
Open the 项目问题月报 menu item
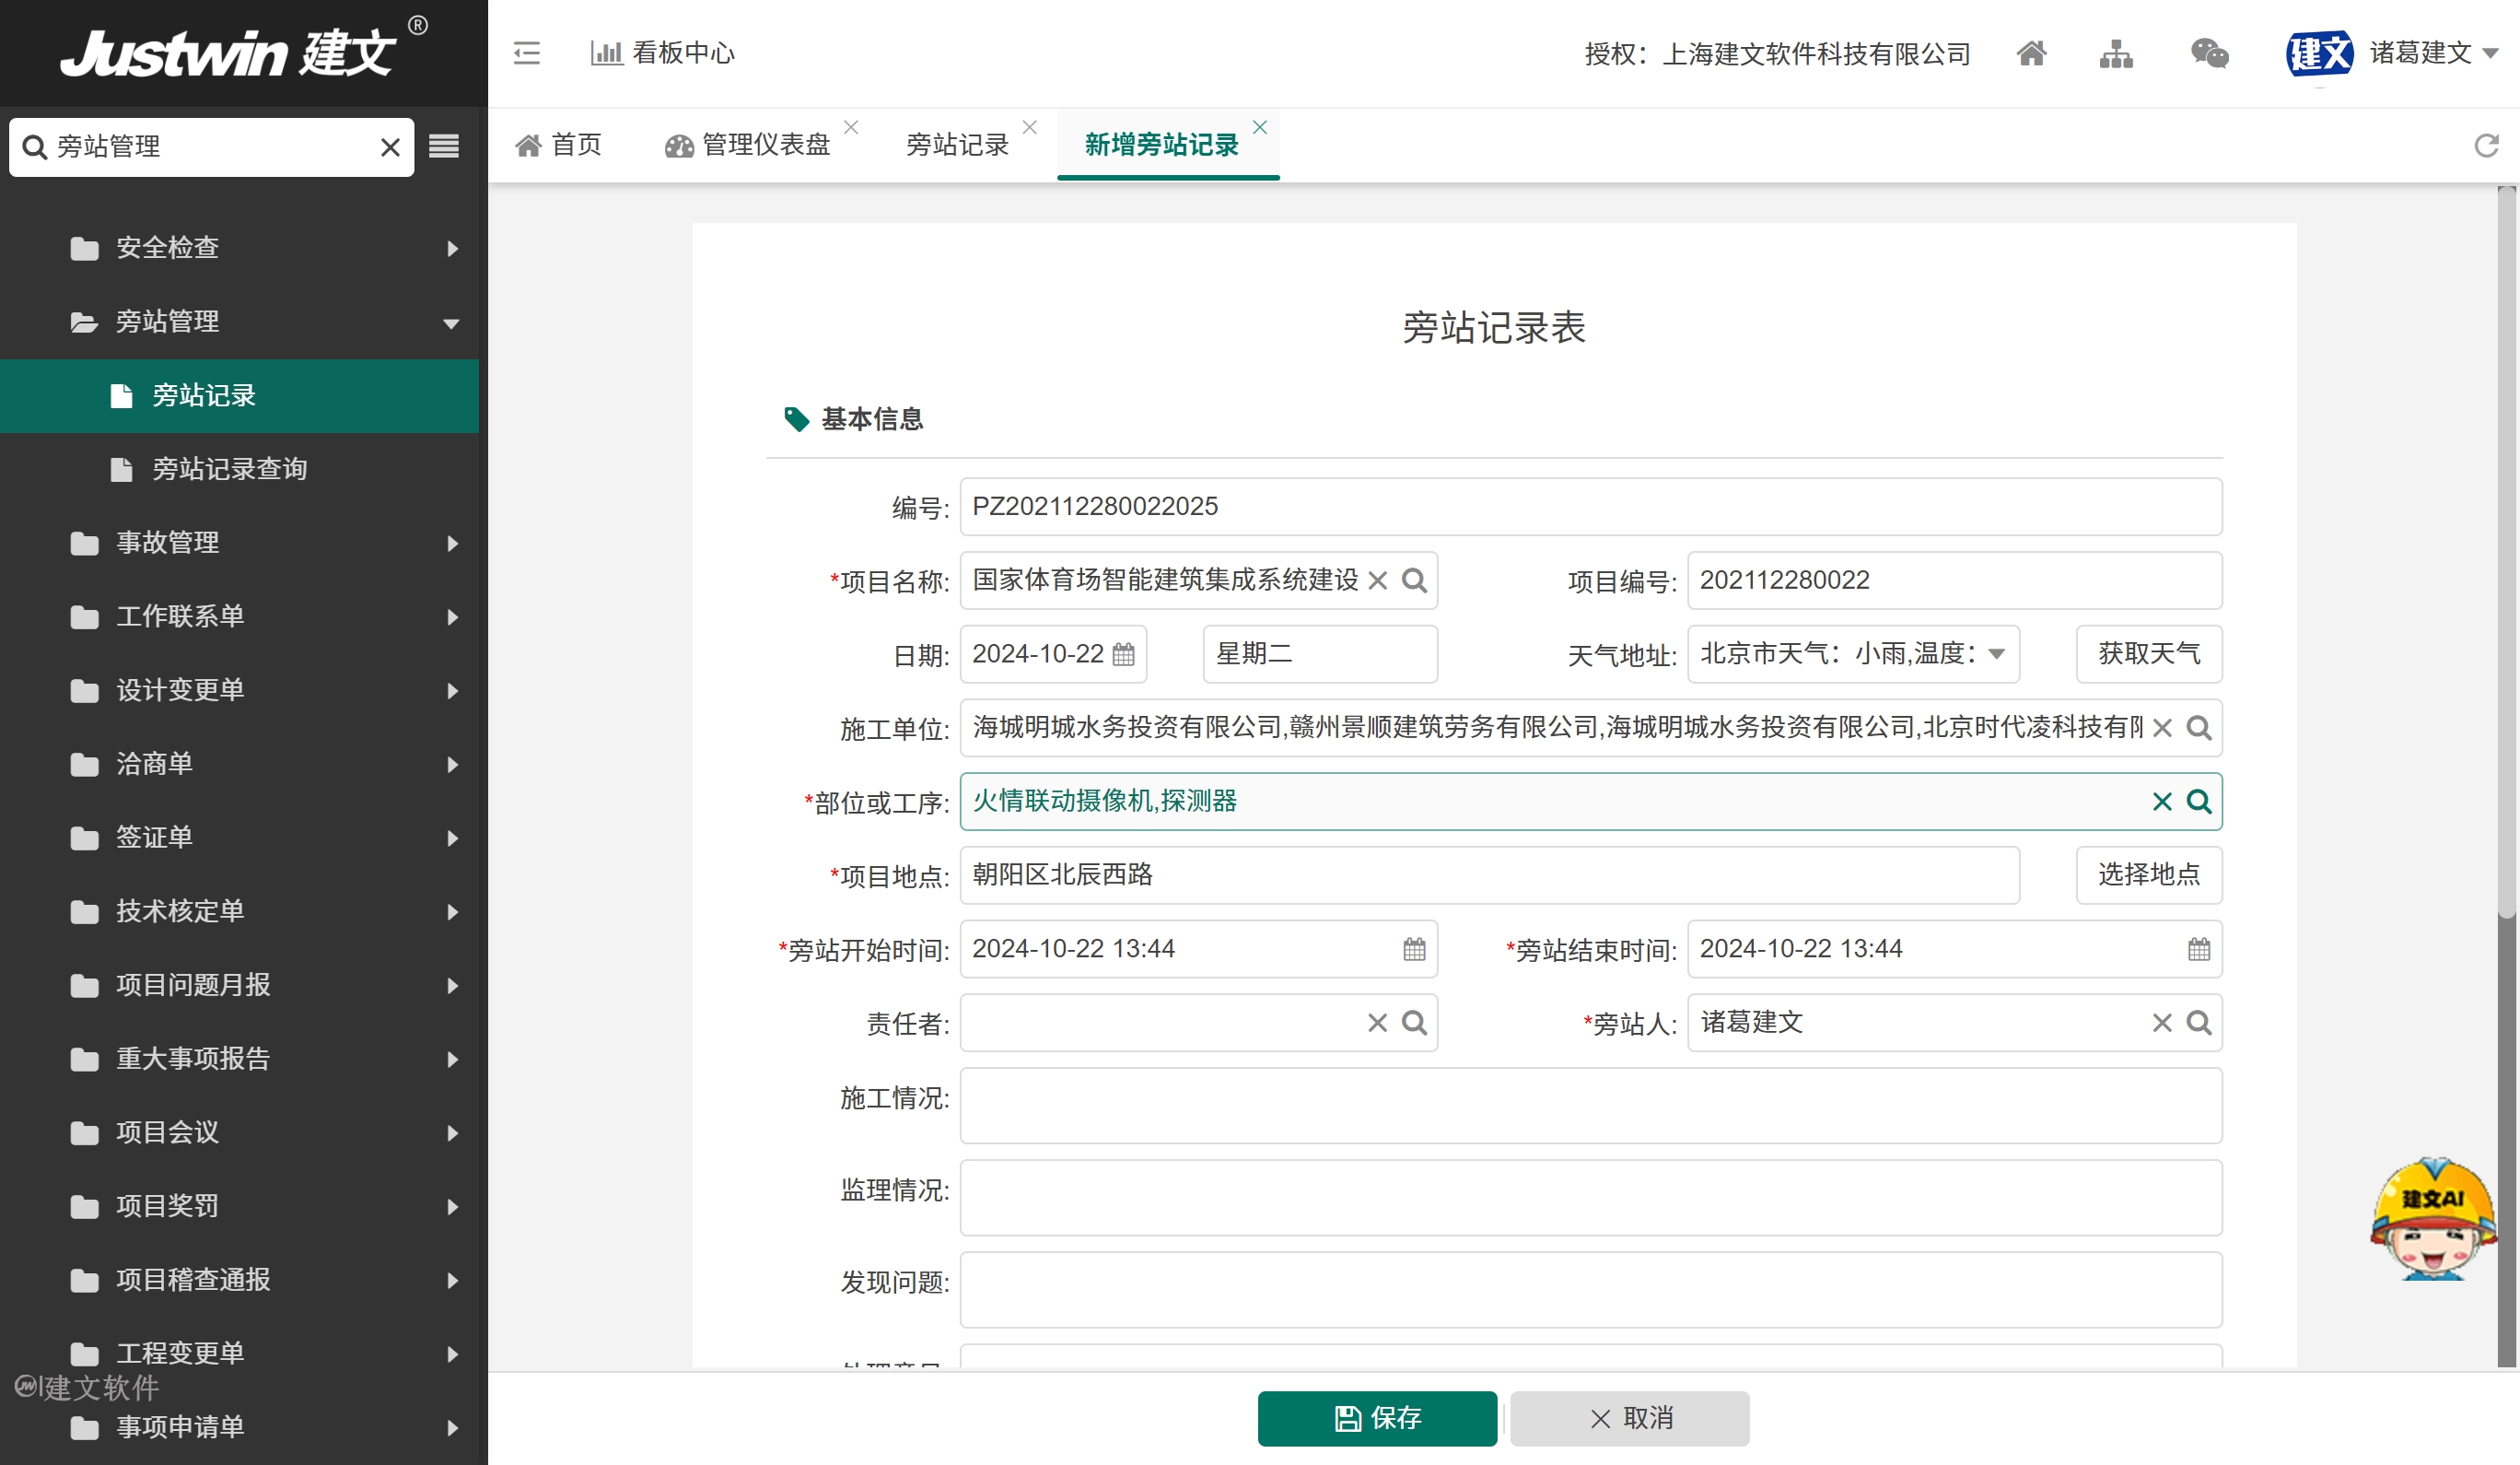(240, 986)
